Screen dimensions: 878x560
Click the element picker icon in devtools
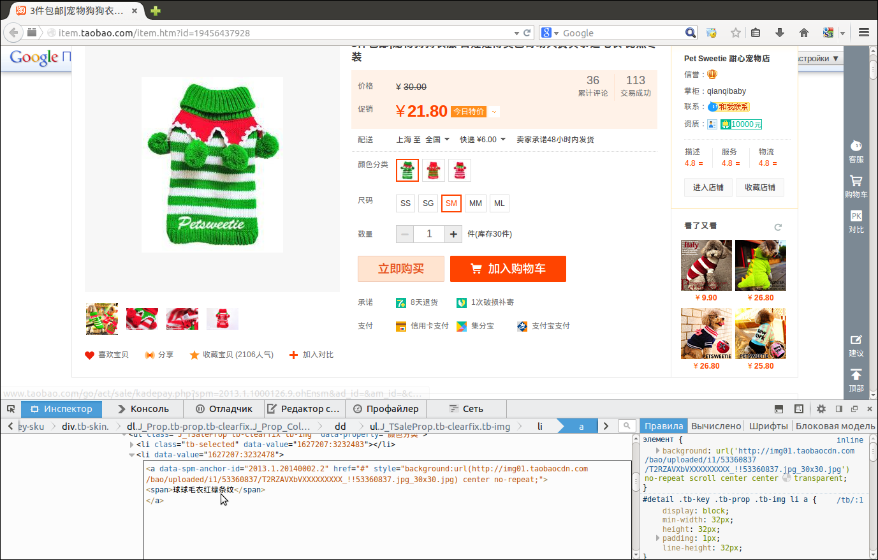coord(11,409)
